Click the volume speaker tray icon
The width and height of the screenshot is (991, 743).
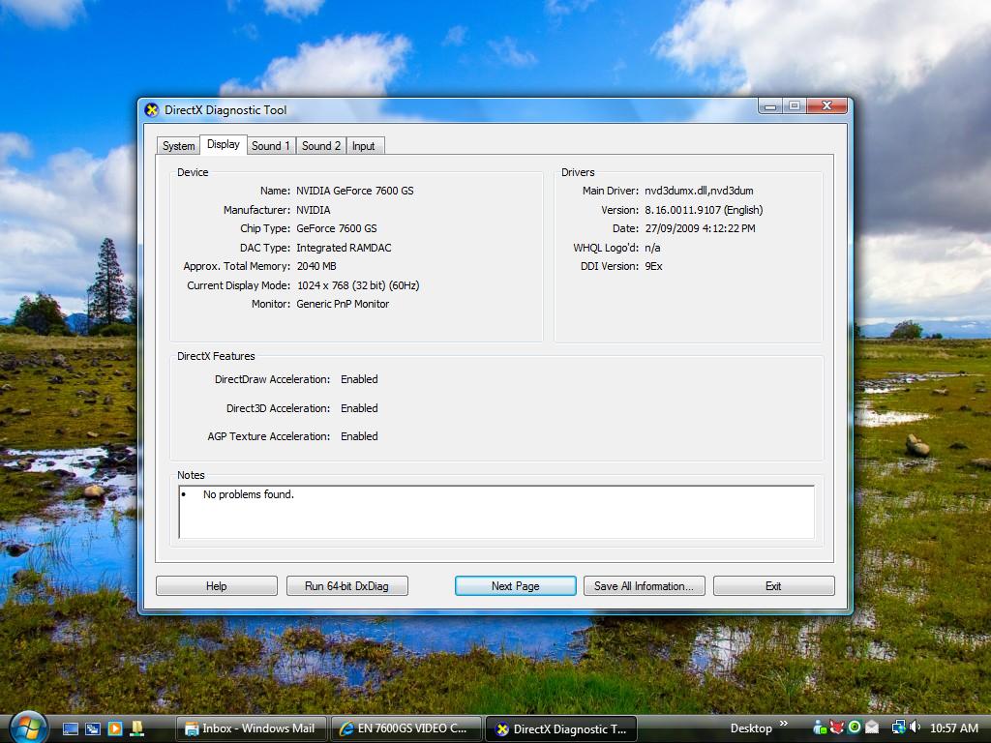(x=915, y=728)
